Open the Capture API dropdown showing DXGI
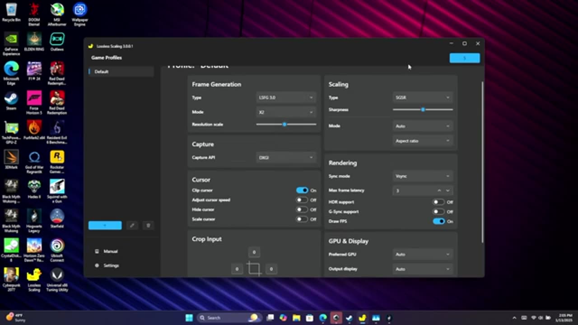The height and width of the screenshot is (325, 578). point(286,158)
